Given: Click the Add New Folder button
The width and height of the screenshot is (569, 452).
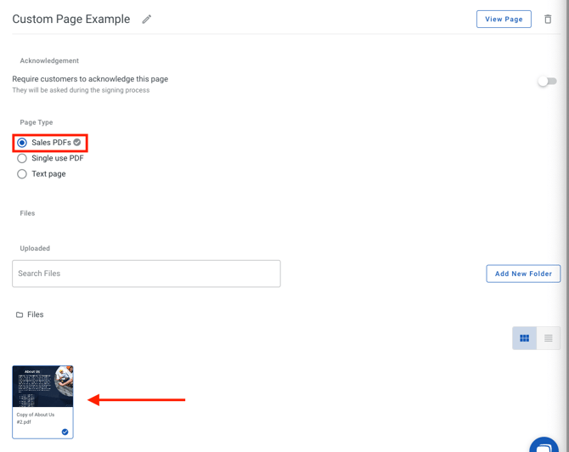Looking at the screenshot, I should 523,274.
